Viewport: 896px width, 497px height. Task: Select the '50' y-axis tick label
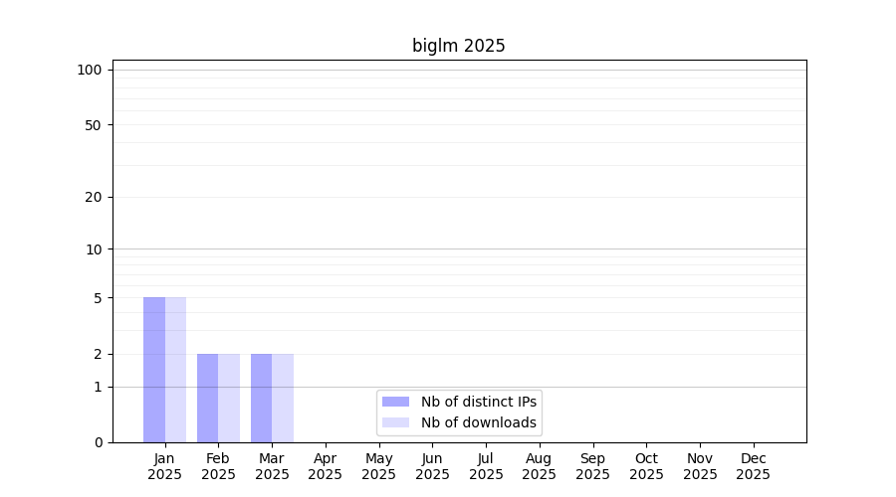[x=94, y=125]
